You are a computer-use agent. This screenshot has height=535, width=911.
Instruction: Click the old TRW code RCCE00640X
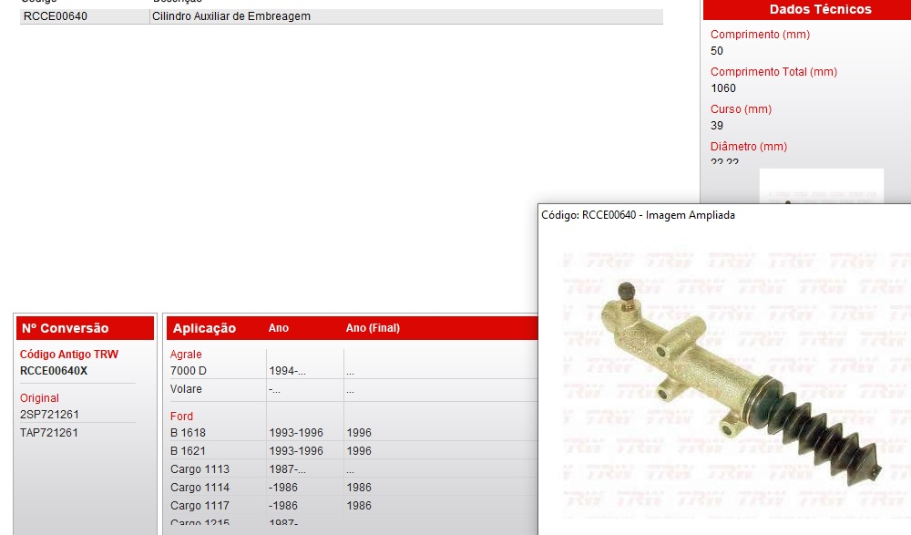pyautogui.click(x=54, y=371)
